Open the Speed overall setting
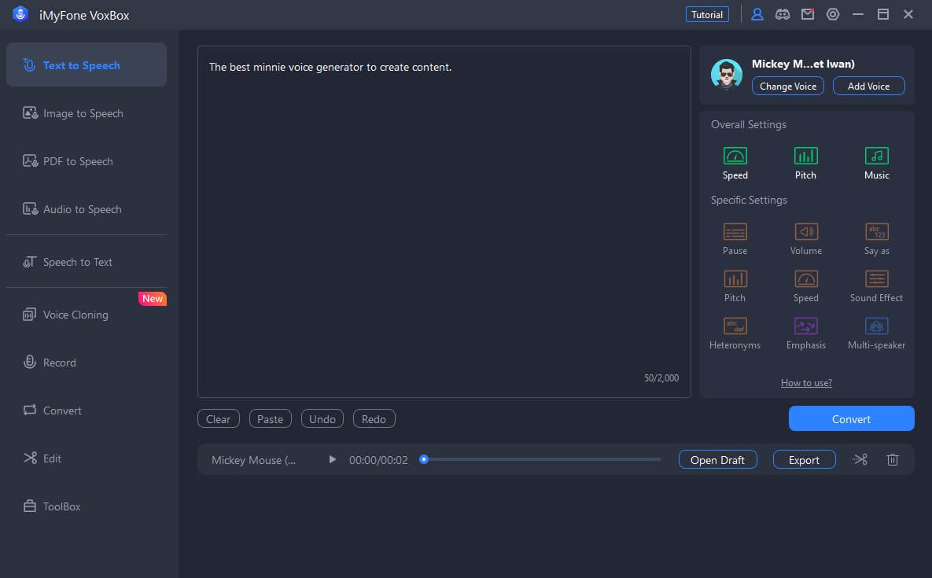The width and height of the screenshot is (932, 578). click(x=735, y=163)
